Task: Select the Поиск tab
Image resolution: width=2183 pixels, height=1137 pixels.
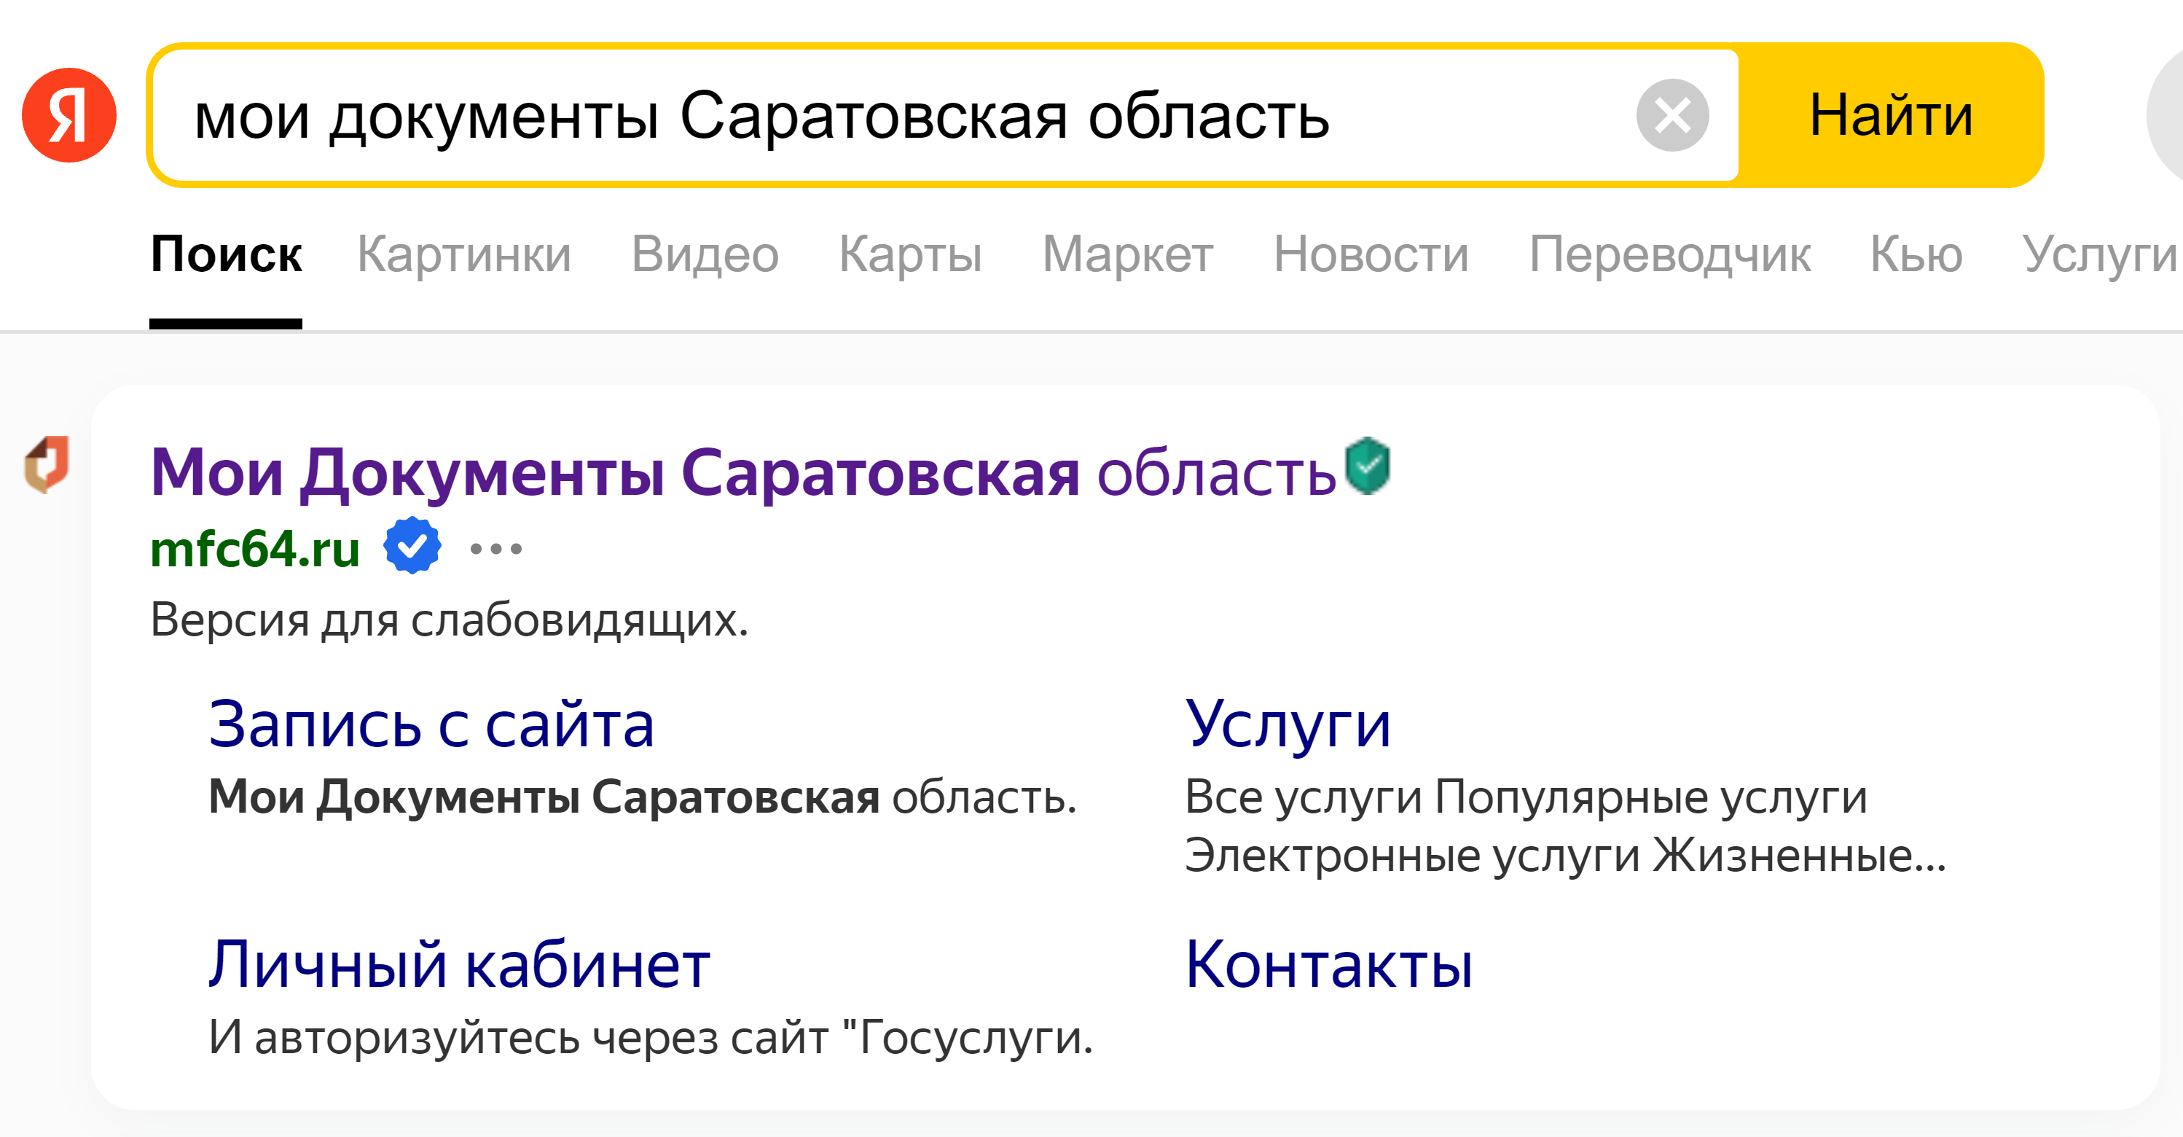Action: coord(227,254)
